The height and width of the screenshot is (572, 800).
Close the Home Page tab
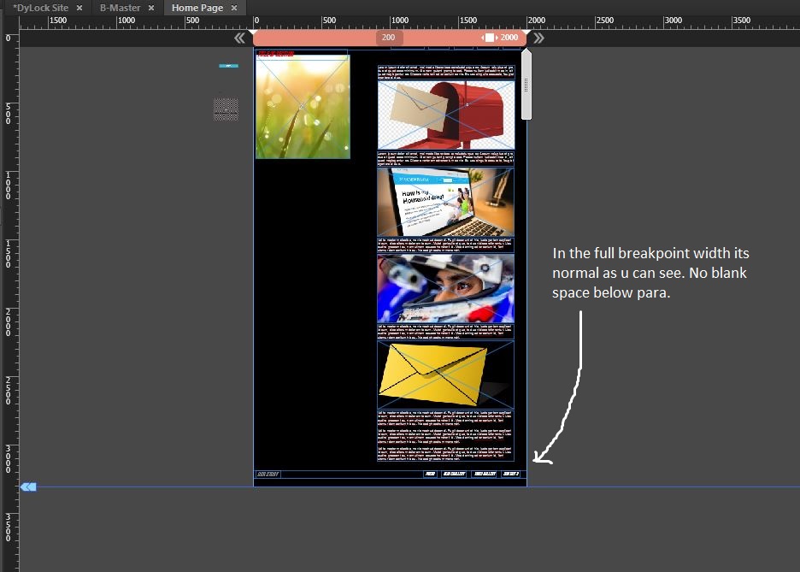point(233,8)
